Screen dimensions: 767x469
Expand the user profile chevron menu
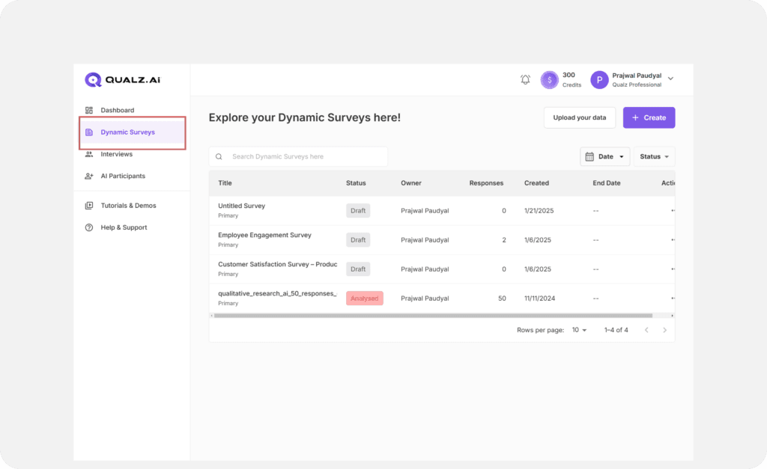pyautogui.click(x=670, y=79)
